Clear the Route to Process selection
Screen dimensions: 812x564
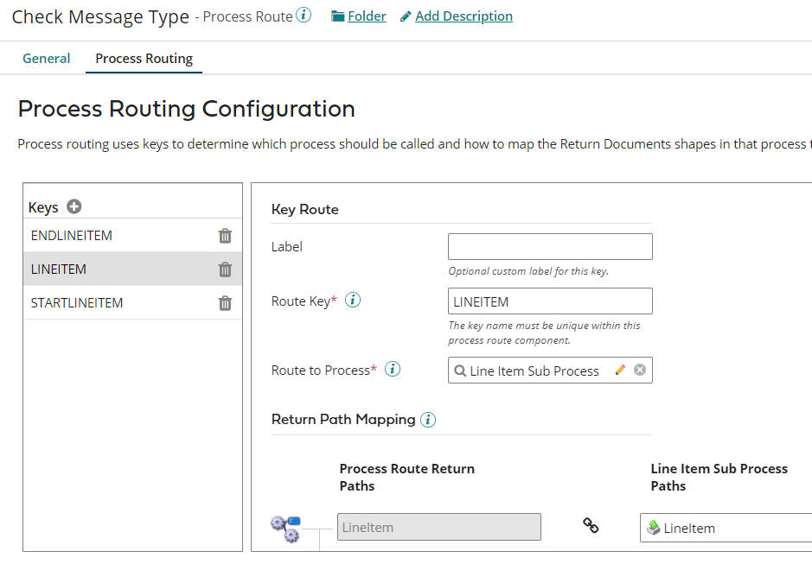tap(640, 370)
